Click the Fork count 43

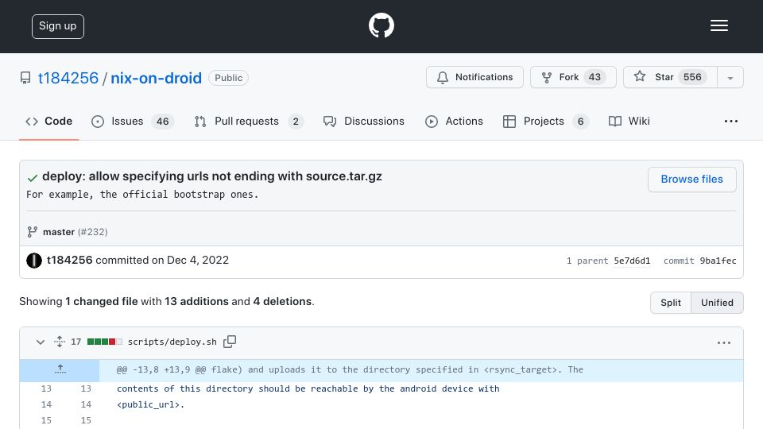click(595, 77)
